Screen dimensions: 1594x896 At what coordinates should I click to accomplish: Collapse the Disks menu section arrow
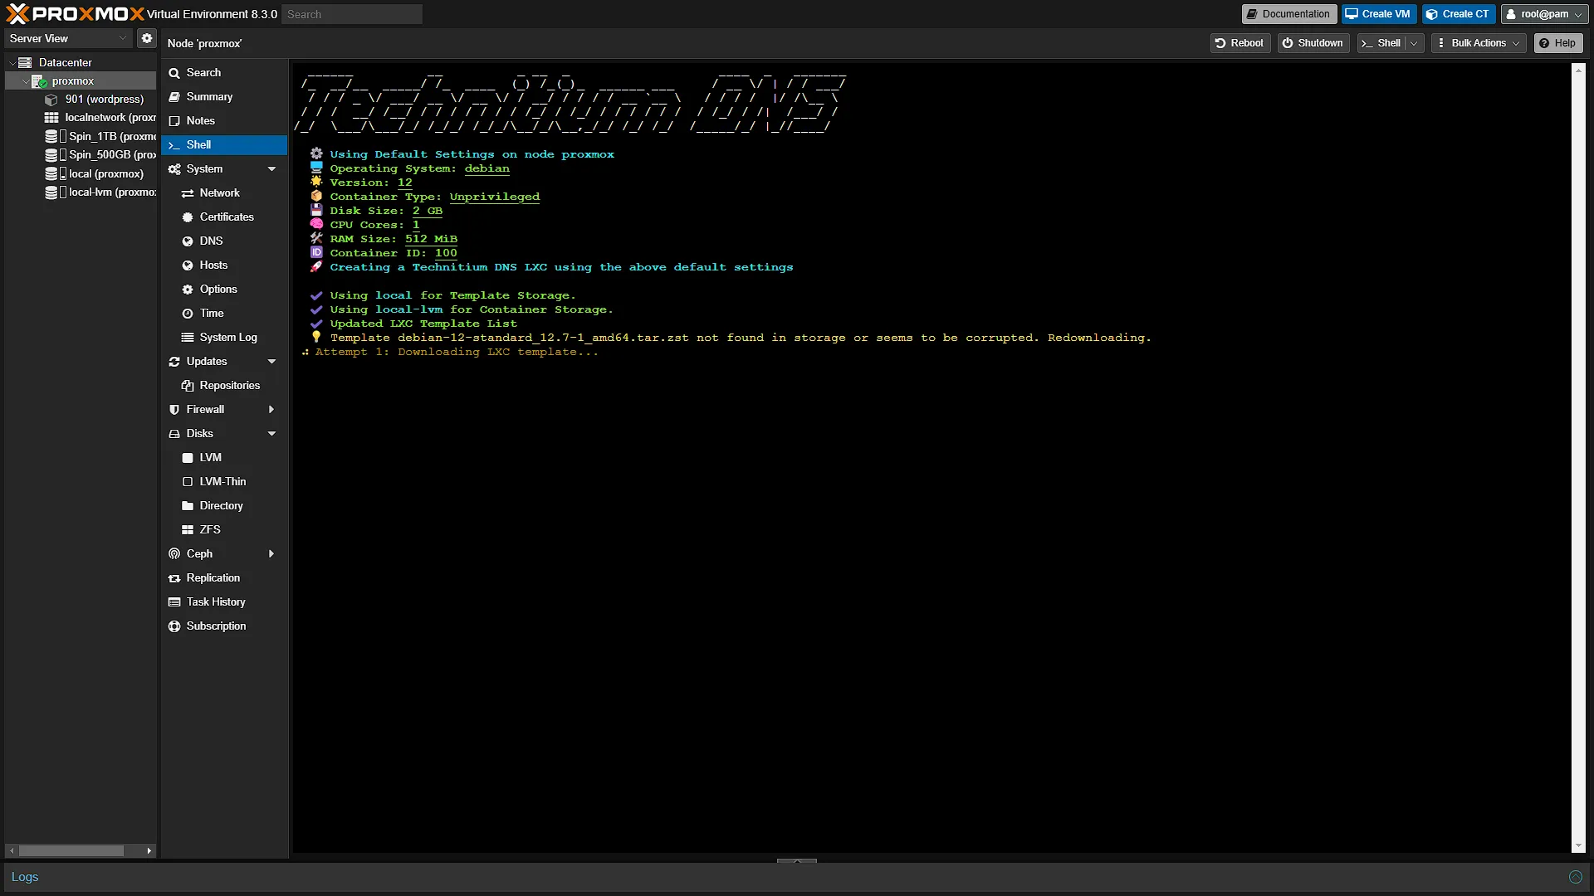(x=271, y=434)
